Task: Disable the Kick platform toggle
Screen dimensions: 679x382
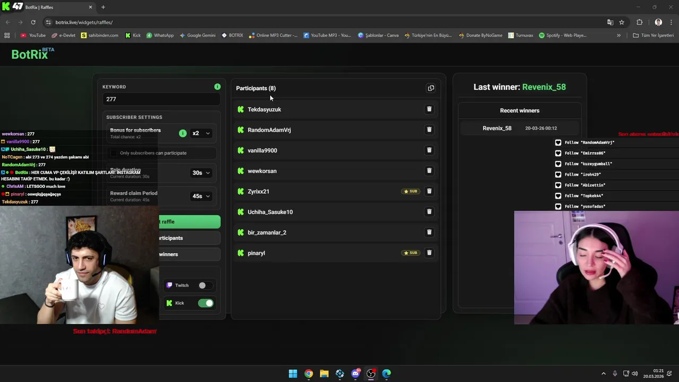Action: 205,303
